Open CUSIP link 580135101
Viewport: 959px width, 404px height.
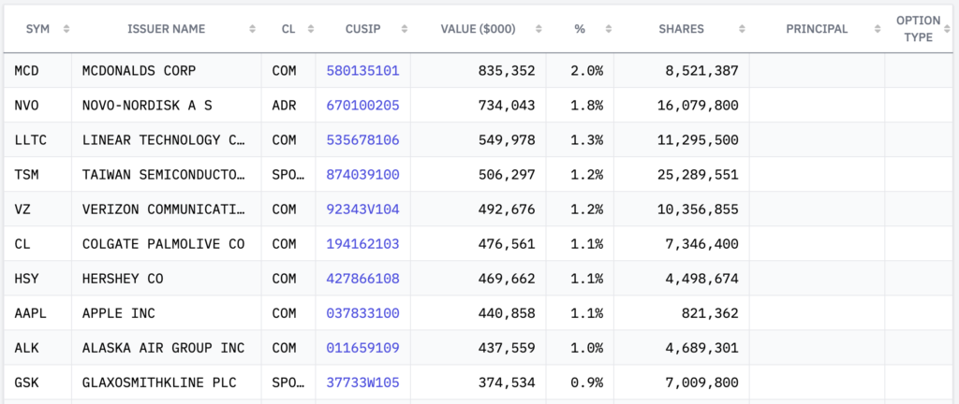coord(362,71)
